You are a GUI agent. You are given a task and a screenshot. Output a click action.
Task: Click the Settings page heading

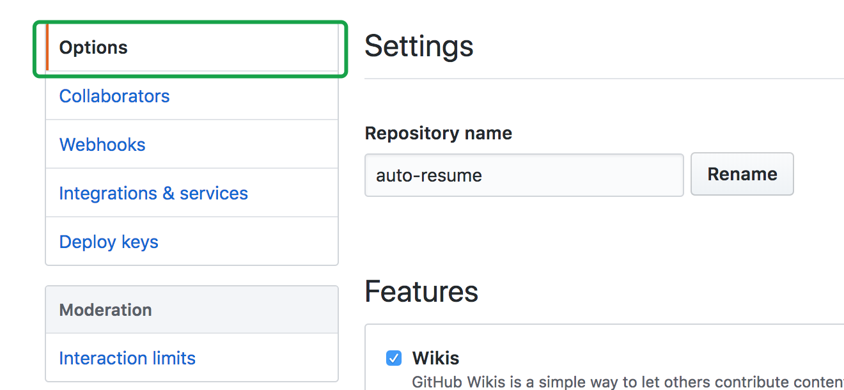pos(419,47)
